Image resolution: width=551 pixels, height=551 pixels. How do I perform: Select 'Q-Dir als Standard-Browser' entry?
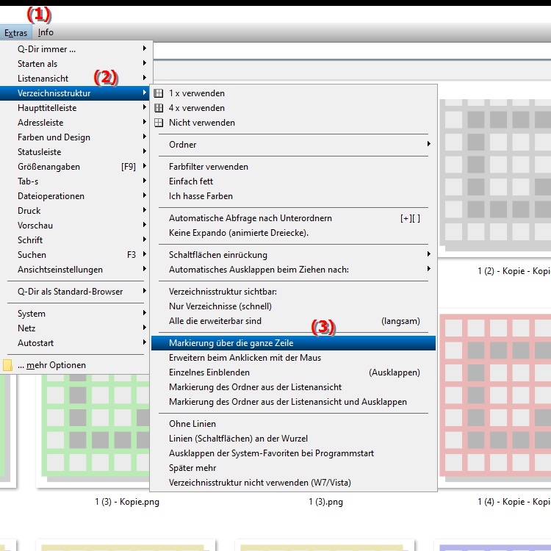tap(71, 292)
